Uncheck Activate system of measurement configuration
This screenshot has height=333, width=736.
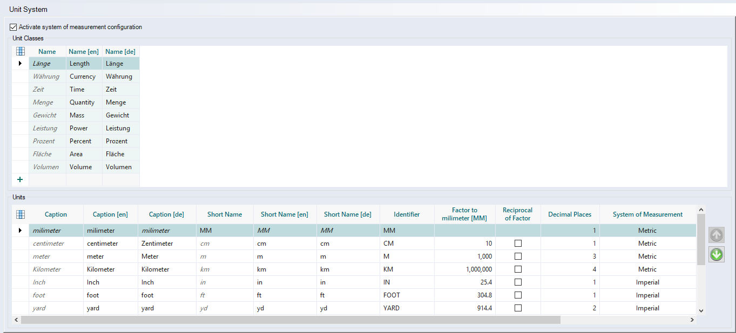pyautogui.click(x=13, y=27)
